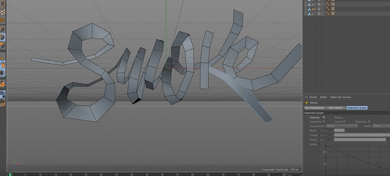Enable the Habilitar checkbox
Image resolution: width=390 pixels, height=176 pixels.
coord(324,118)
